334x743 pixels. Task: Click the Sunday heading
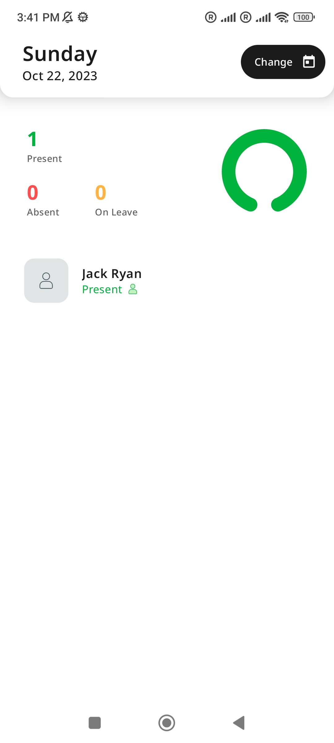click(x=60, y=54)
